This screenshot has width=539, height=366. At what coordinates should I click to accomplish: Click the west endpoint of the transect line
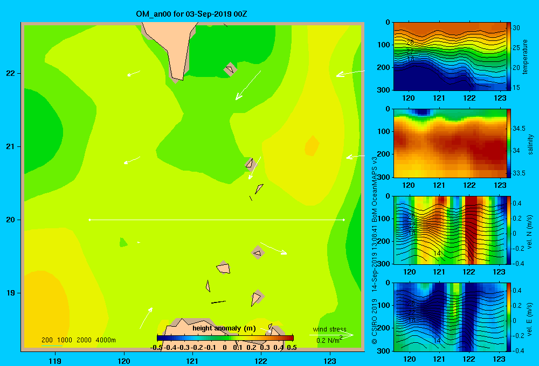click(x=89, y=220)
